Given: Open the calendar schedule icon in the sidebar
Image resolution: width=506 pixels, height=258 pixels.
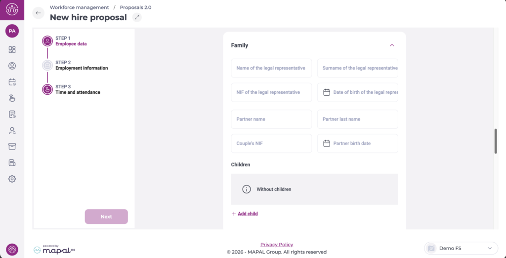Looking at the screenshot, I should click(12, 82).
